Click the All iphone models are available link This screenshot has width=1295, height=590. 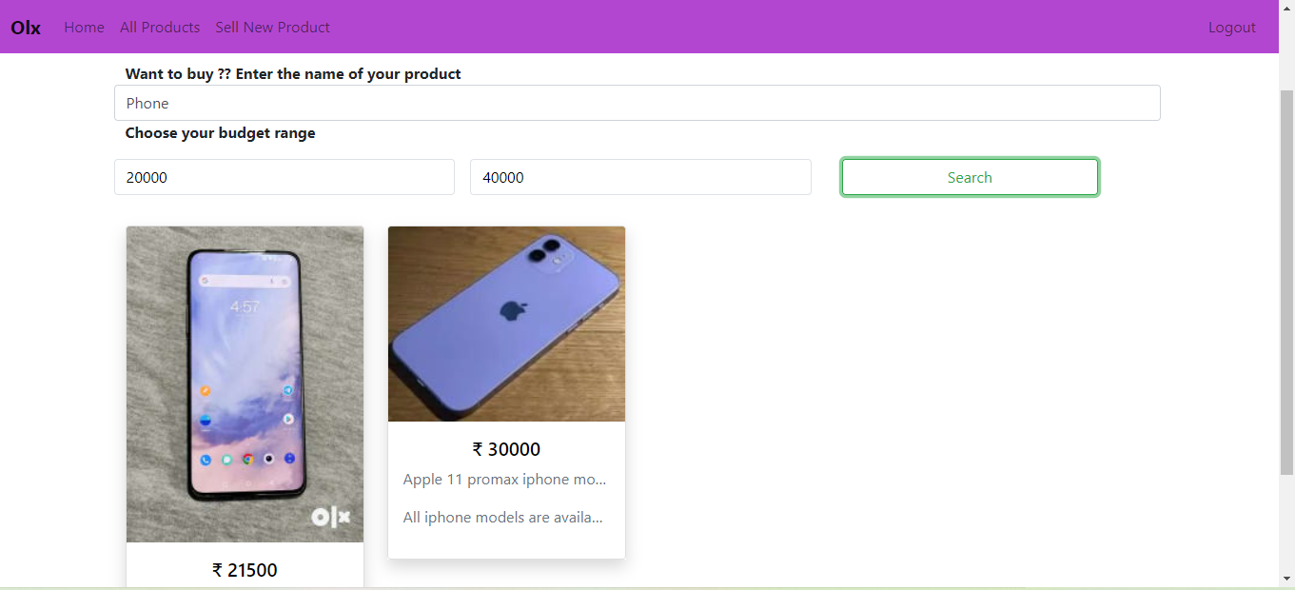coord(502,517)
